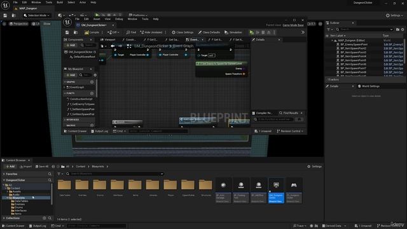Open My Blueprint panel settings gear
Viewport: 407px width, 229px height.
point(95,75)
